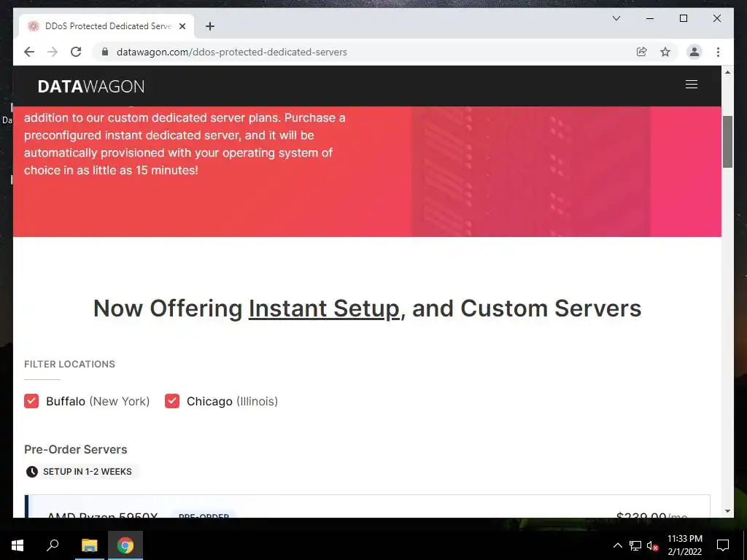This screenshot has width=747, height=560.
Task: Click the browser forward arrow
Action: [x=53, y=52]
